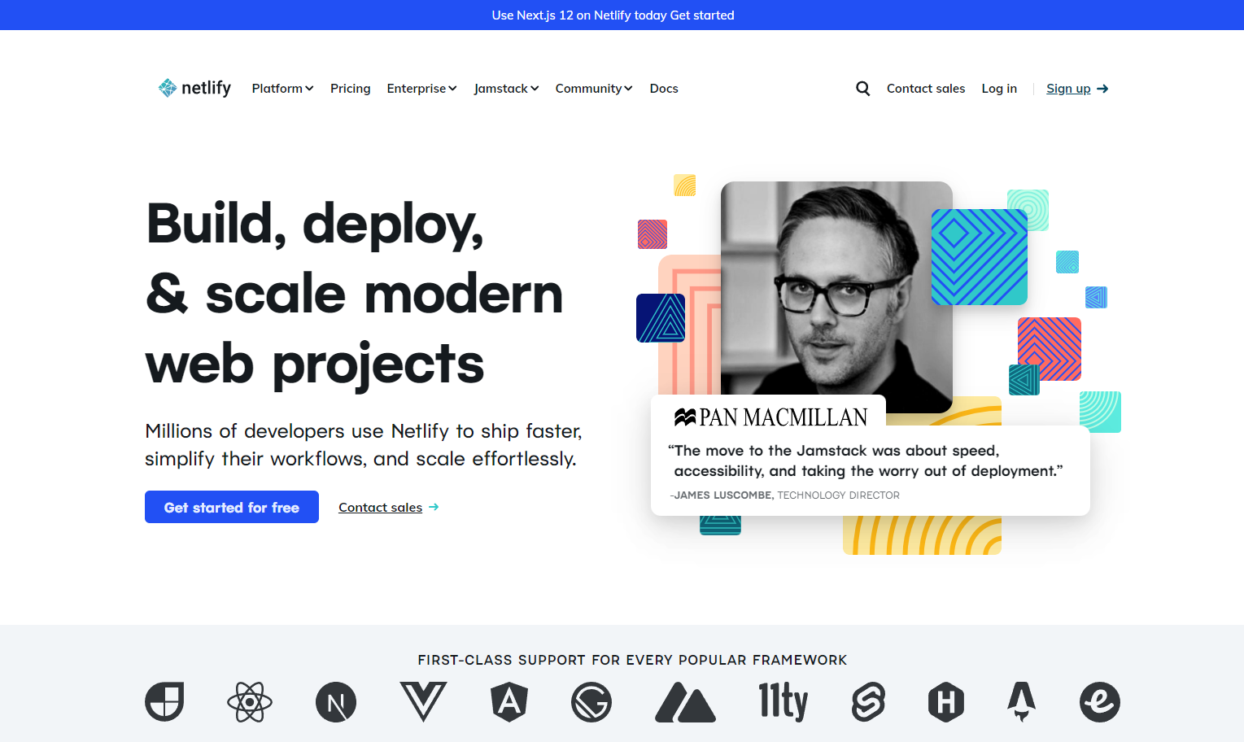Click the 11ty Eleventy logo
The image size is (1244, 742).
(784, 701)
